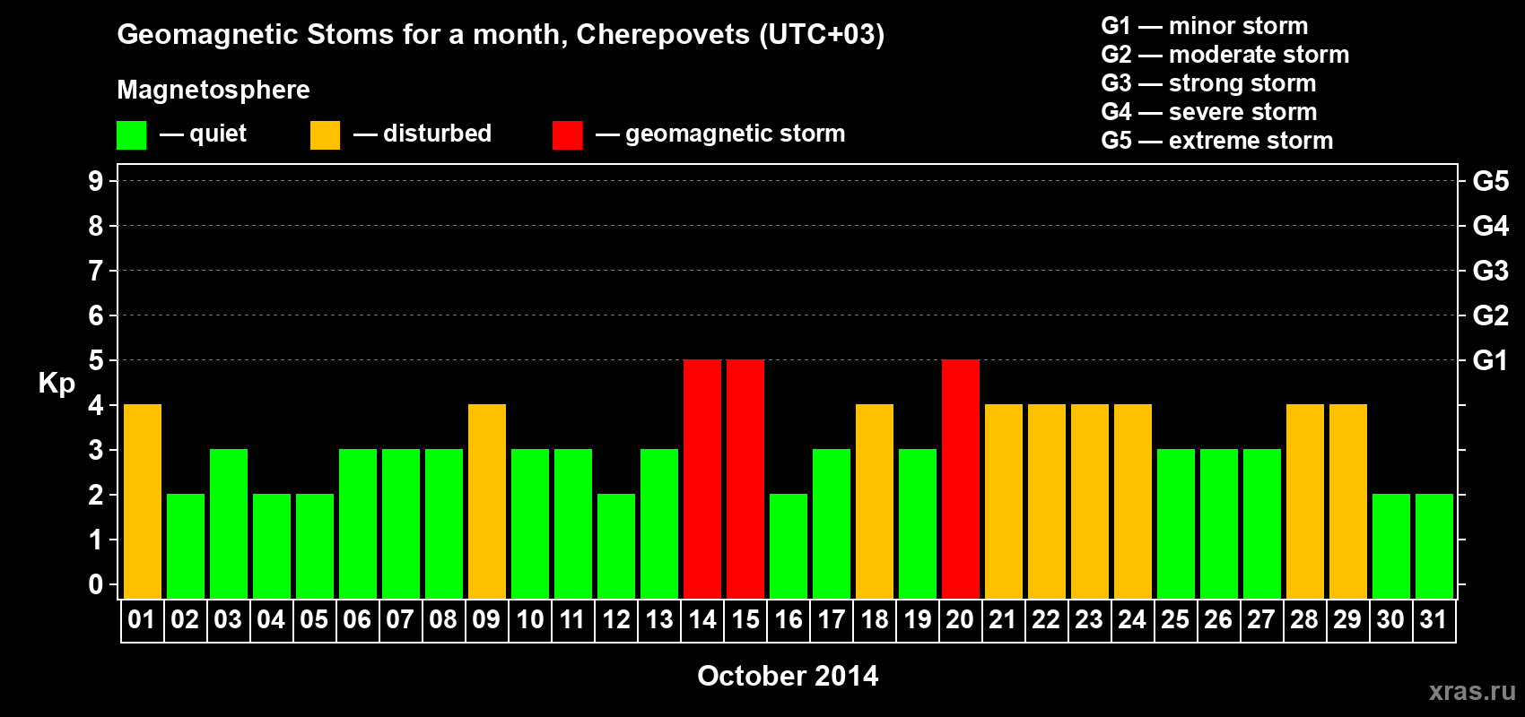Click the 'Magnetosphere' heading
The height and width of the screenshot is (717, 1525).
point(213,90)
